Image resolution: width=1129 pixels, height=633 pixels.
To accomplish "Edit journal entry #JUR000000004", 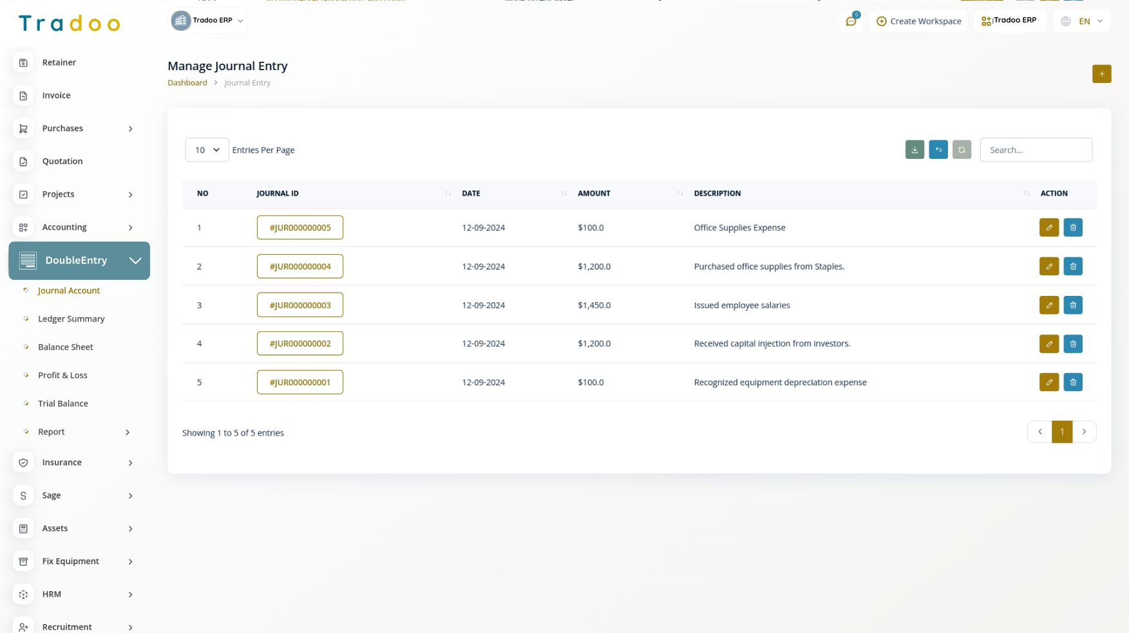I will point(1049,266).
